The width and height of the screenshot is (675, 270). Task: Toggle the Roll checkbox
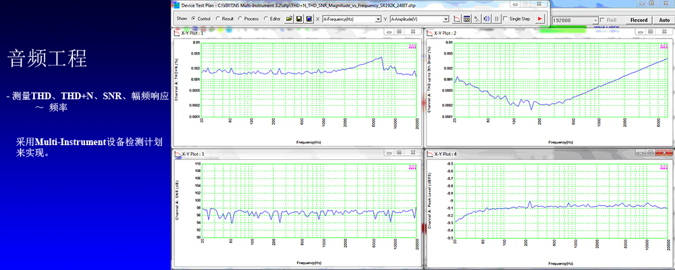(608, 20)
